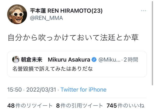This screenshot has width=154, height=112.
Task: Click the blue verified badge icon
Action: tap(94, 60)
